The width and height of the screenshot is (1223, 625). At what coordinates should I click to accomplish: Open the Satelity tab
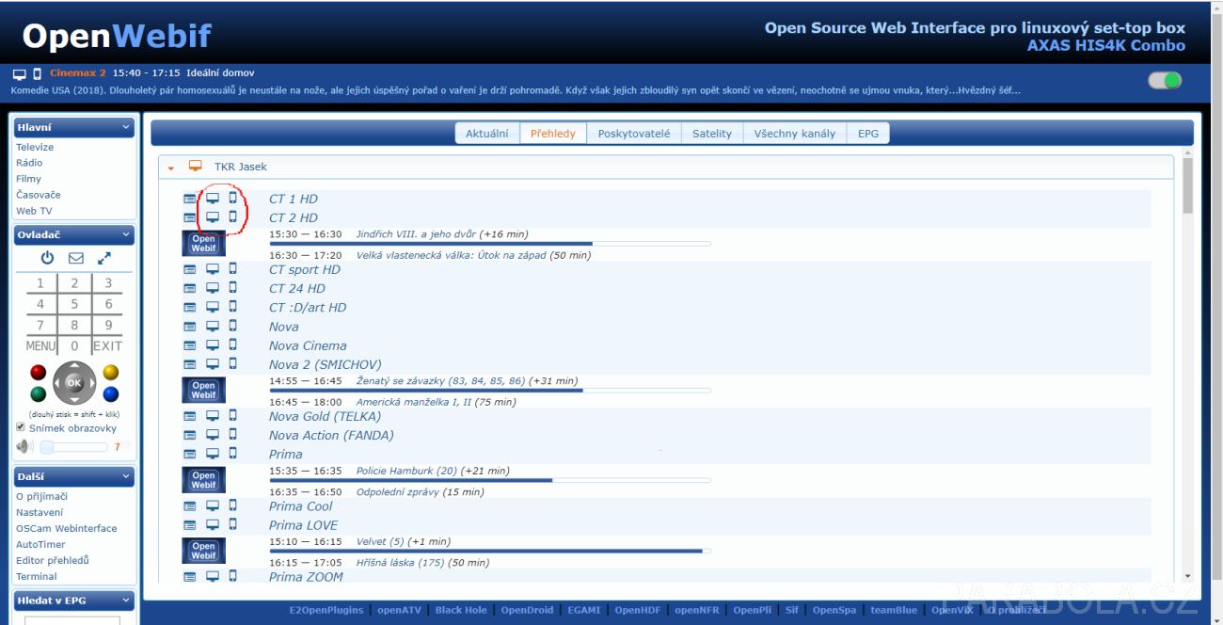pos(712,134)
